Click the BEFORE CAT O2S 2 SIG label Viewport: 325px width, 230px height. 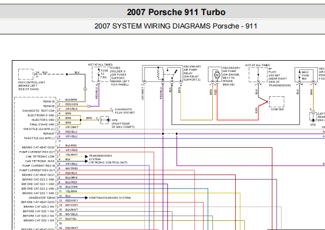coord(39,216)
